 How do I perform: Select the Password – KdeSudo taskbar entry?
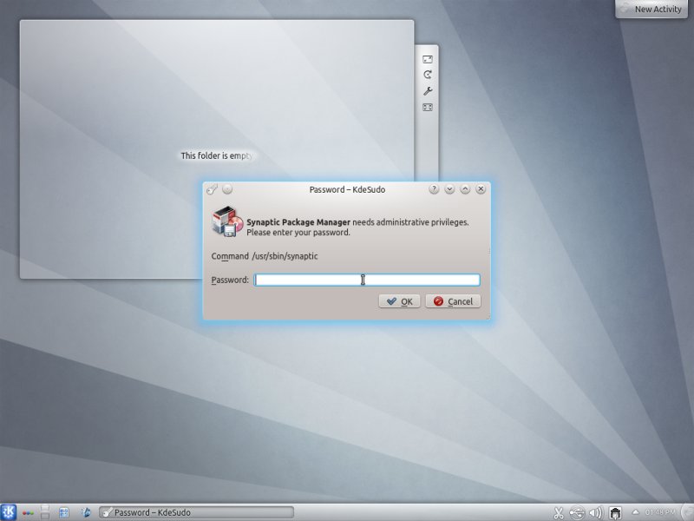[196, 512]
